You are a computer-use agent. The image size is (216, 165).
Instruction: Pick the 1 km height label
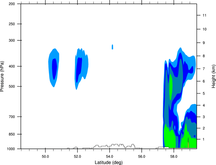coord(204,139)
